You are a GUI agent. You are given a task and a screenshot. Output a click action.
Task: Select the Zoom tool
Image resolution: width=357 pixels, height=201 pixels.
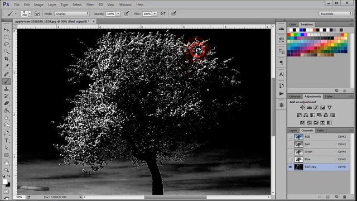click(6, 170)
